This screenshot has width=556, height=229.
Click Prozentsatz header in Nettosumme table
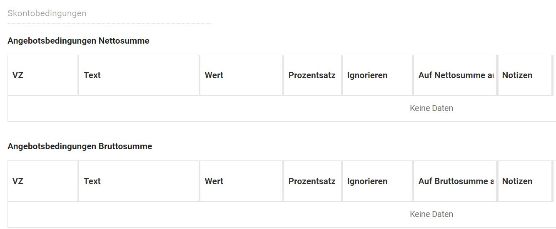coord(312,75)
